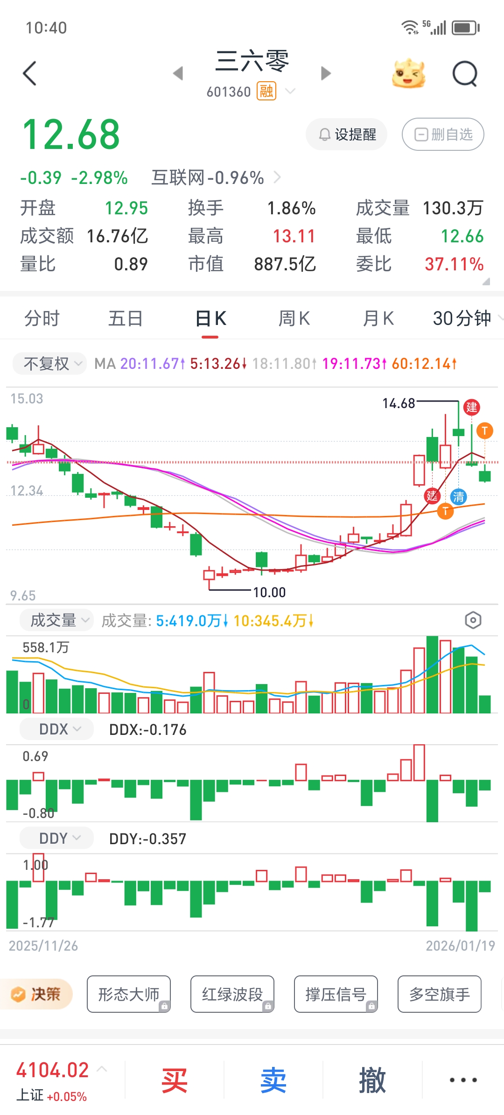The height and width of the screenshot is (1115, 504).
Task: Tap the lock icon on 红绿波段
Action: coord(268,1006)
